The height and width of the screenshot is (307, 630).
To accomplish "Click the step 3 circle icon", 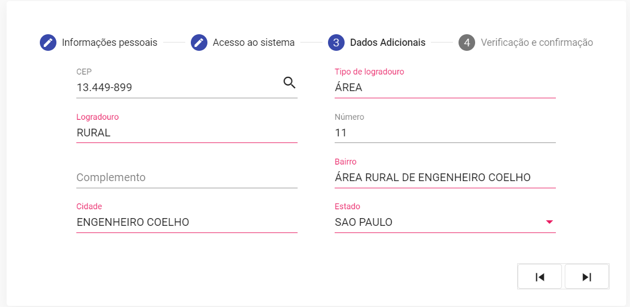I will [x=336, y=43].
